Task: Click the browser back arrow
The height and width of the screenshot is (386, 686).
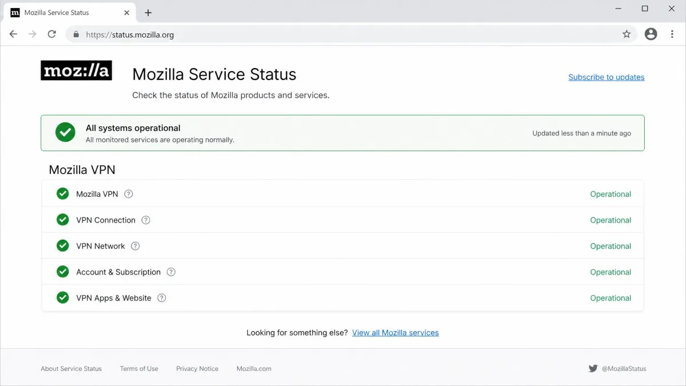Action: [13, 34]
